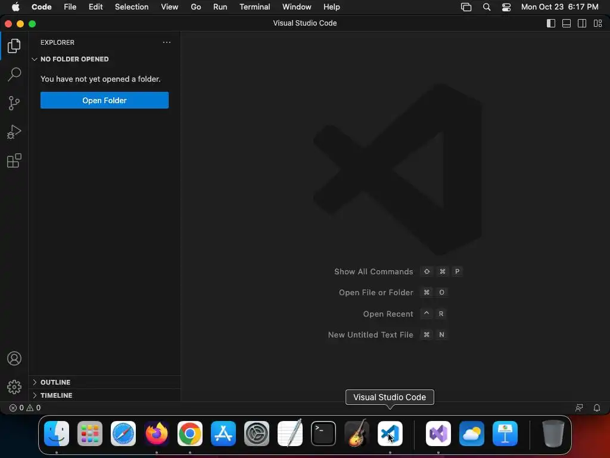Click 'New Untitled Text File' text
This screenshot has height=458, width=610.
coord(371,335)
